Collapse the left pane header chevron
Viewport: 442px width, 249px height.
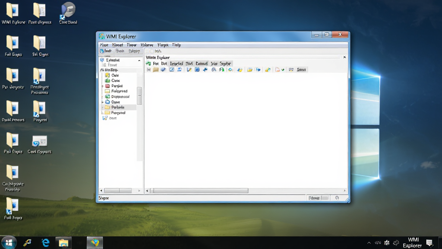point(139,61)
